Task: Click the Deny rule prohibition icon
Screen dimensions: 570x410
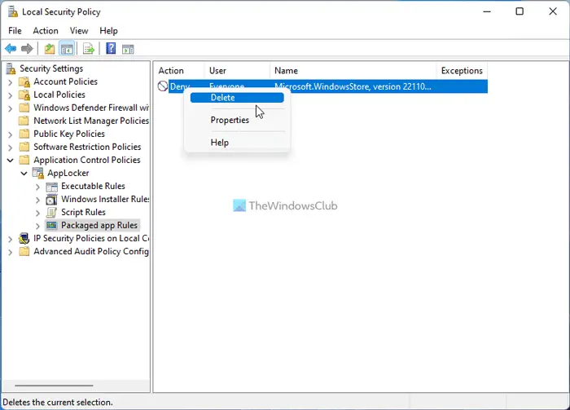Action: coord(163,86)
